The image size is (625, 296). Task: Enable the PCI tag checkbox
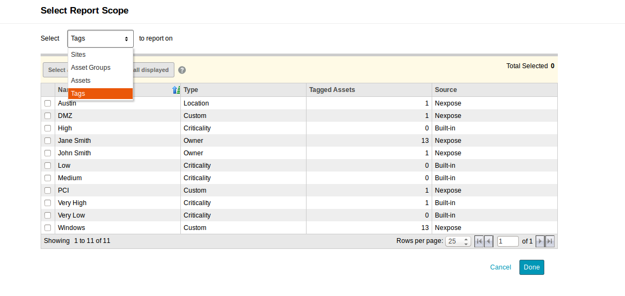[x=48, y=190]
